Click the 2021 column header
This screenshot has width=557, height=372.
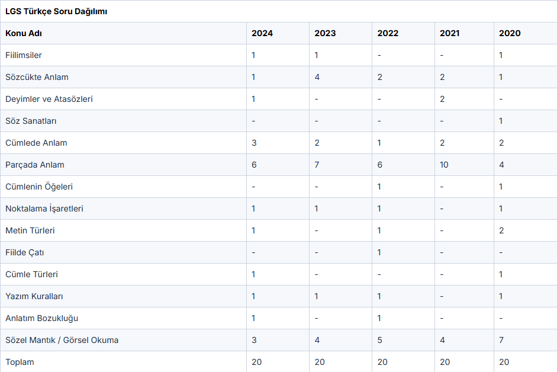click(449, 33)
